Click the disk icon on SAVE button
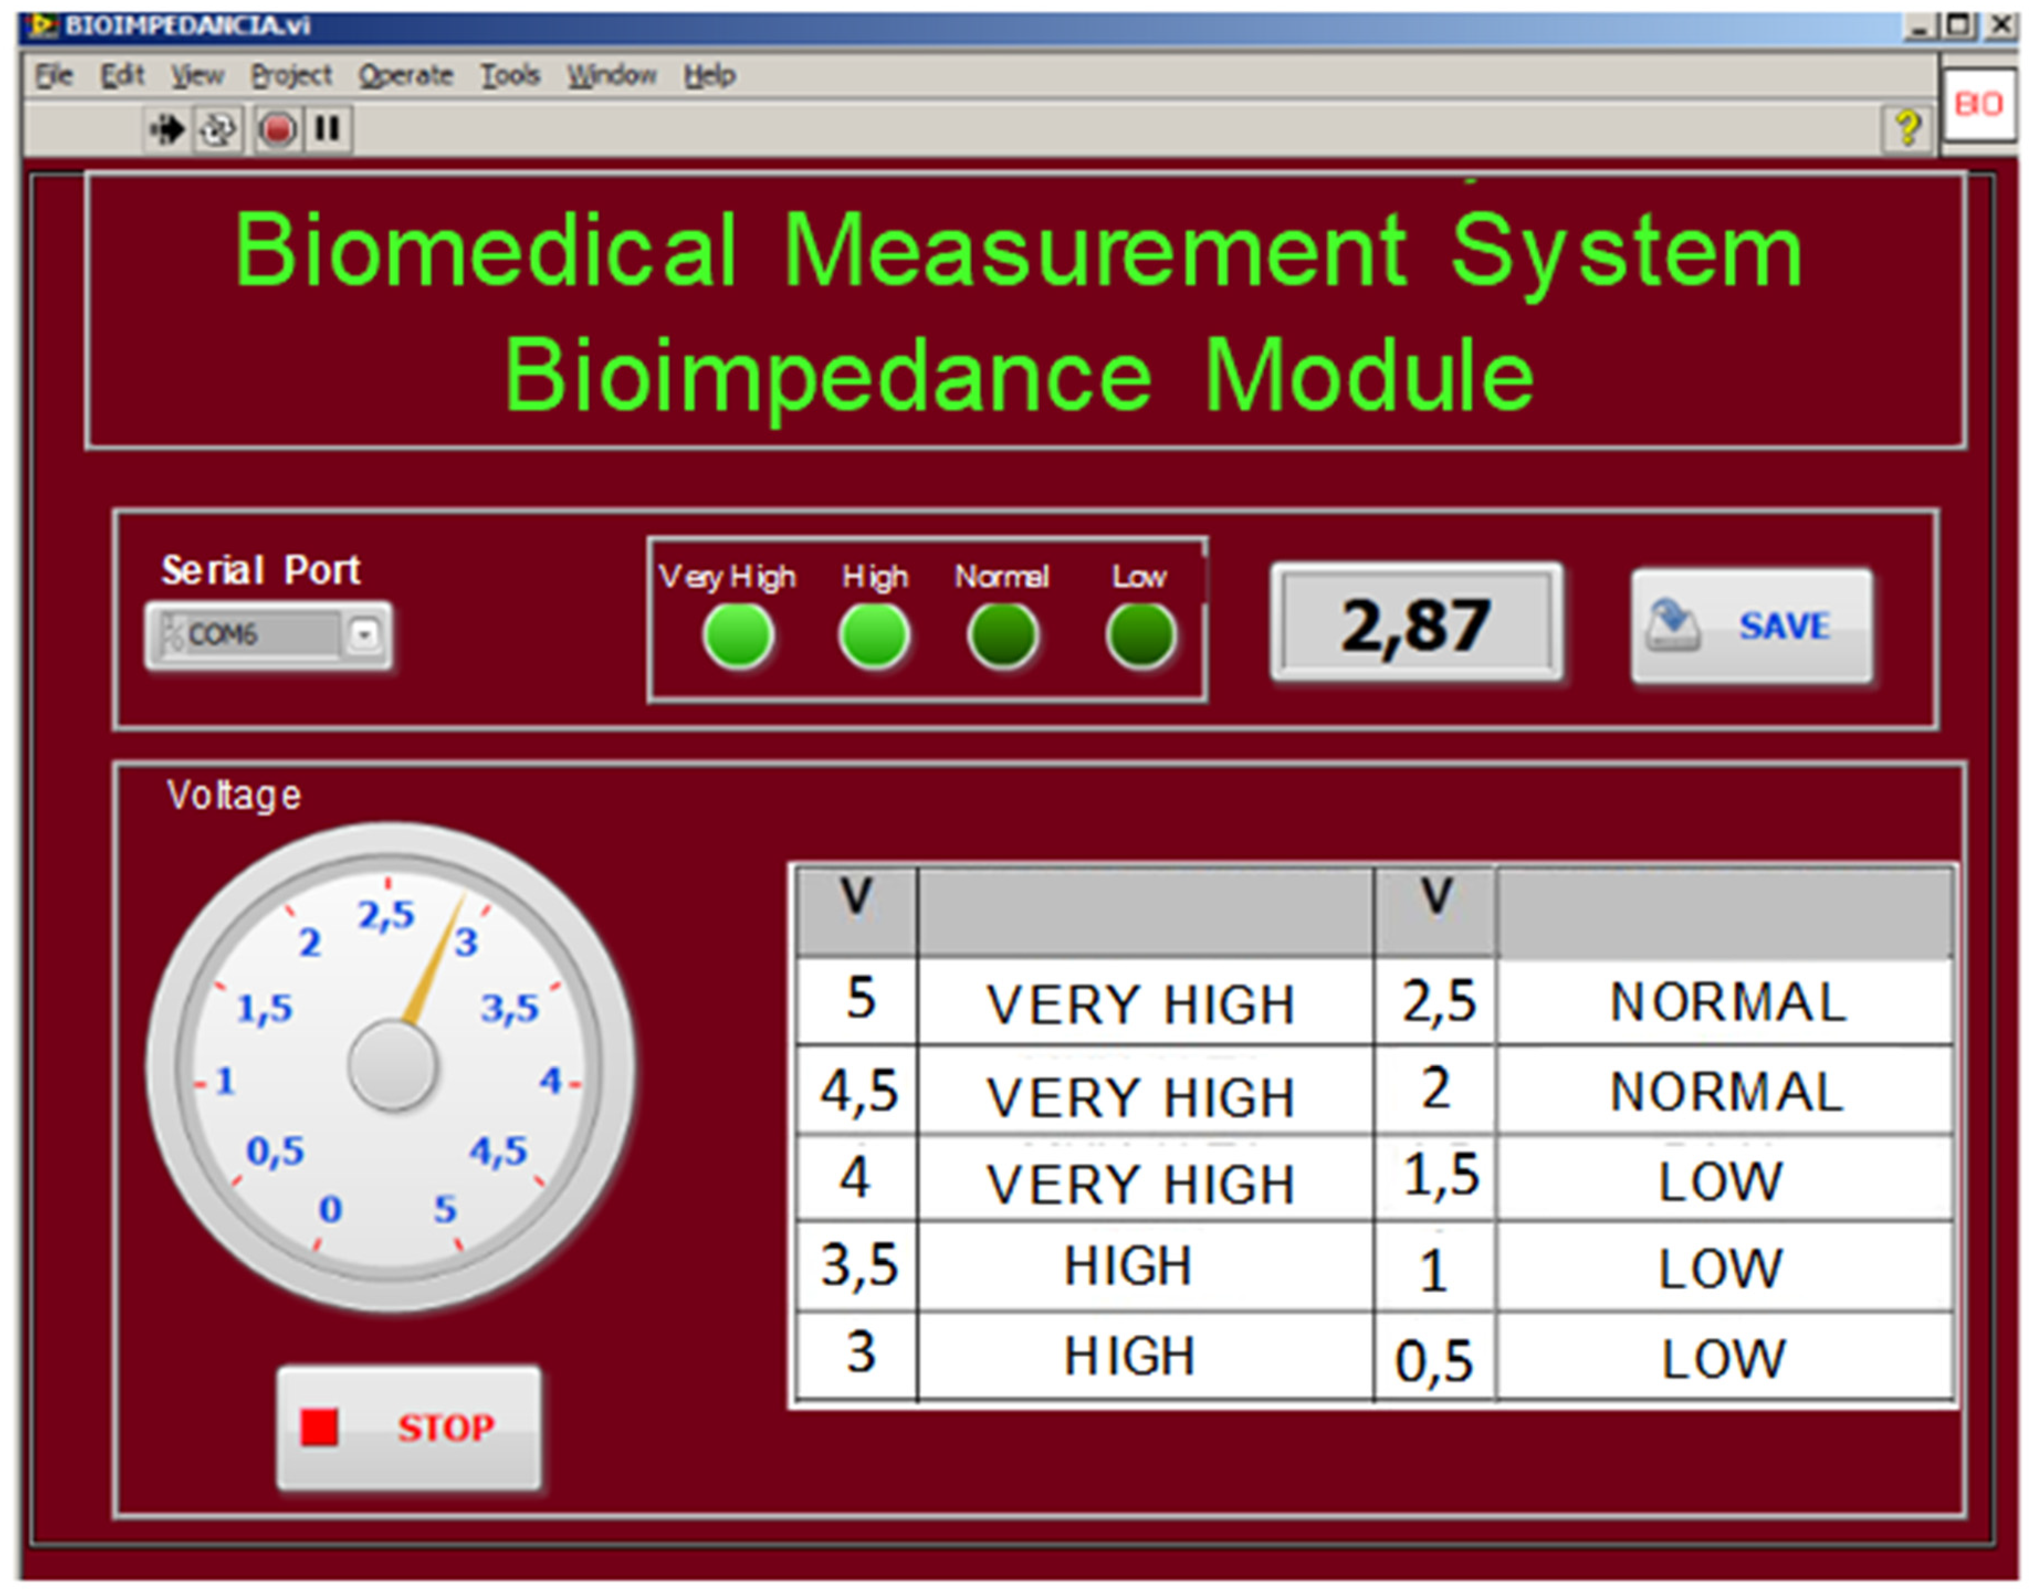The image size is (2034, 1596). [1671, 625]
